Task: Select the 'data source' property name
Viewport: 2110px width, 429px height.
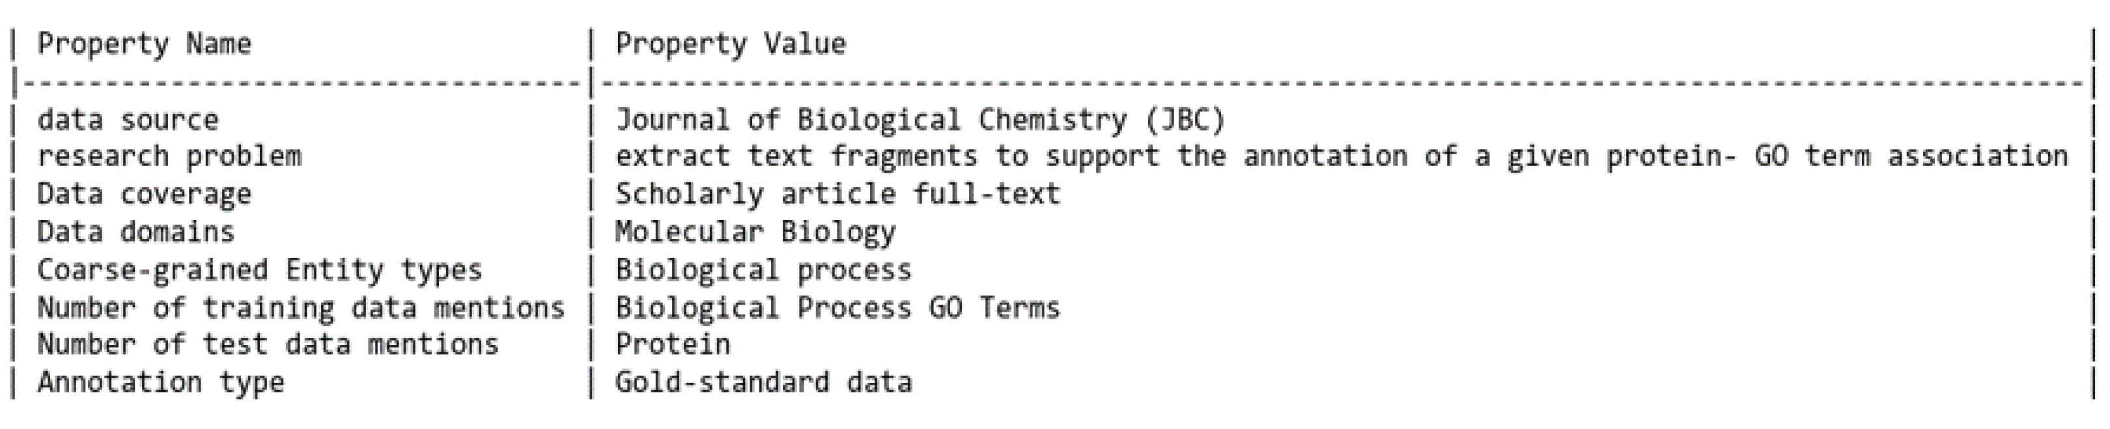Action: (x=128, y=120)
